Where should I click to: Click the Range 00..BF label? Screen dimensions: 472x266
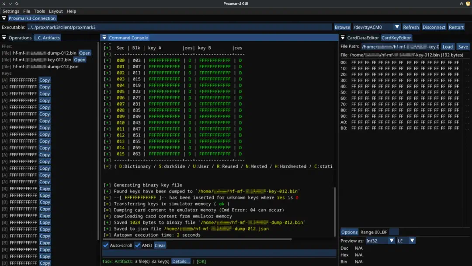pyautogui.click(x=374, y=232)
